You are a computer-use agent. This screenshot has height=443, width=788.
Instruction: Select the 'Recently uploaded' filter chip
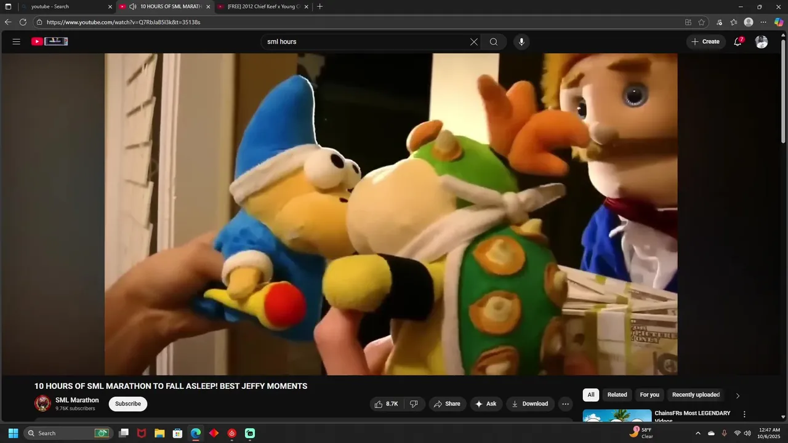[x=696, y=395]
